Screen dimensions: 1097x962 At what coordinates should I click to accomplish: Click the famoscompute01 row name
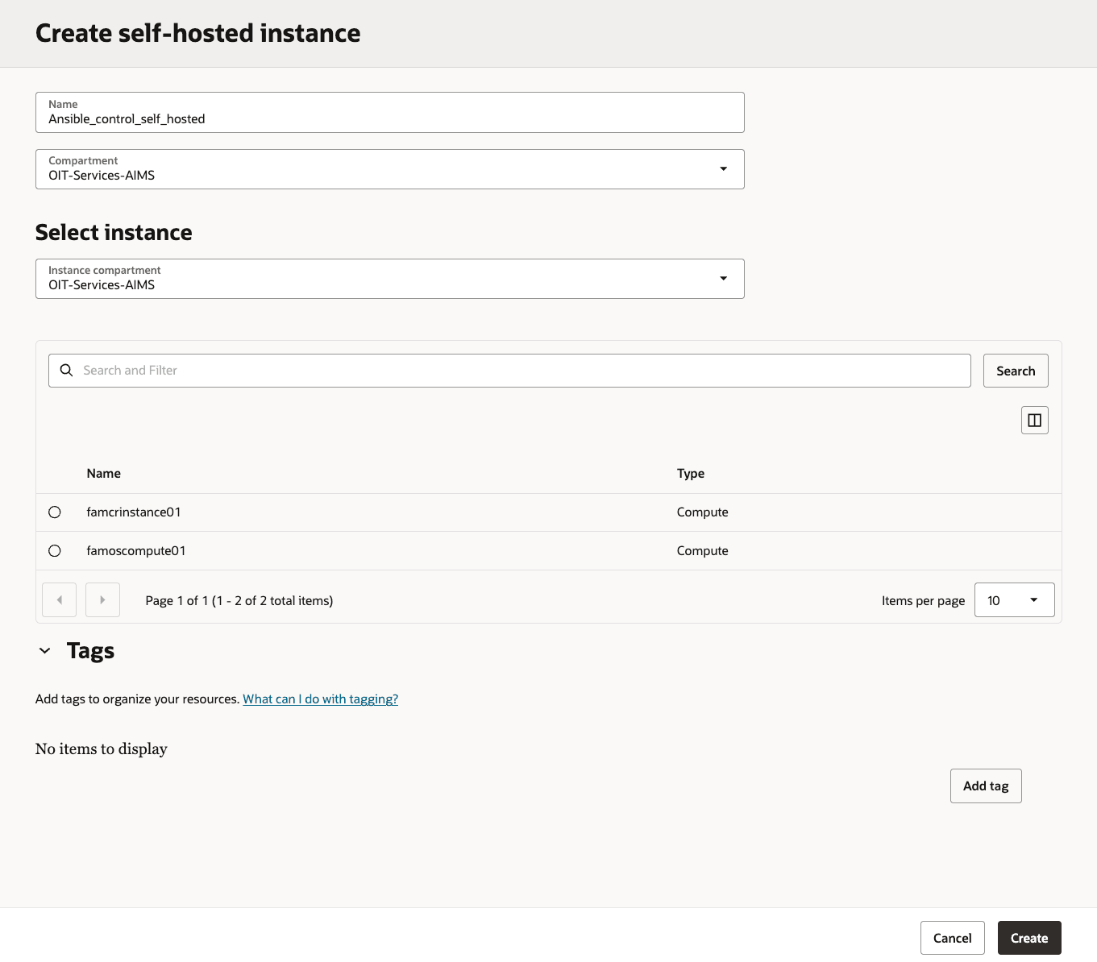[x=136, y=551]
